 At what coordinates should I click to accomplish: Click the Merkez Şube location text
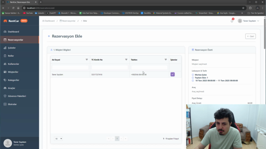201,75
